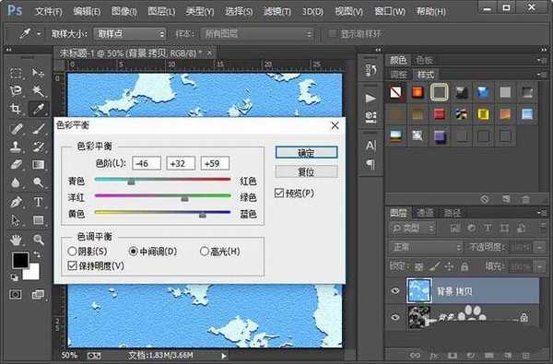553x364 pixels.
Task: Open the eyedropper tool preset picker
Action: [x=39, y=34]
